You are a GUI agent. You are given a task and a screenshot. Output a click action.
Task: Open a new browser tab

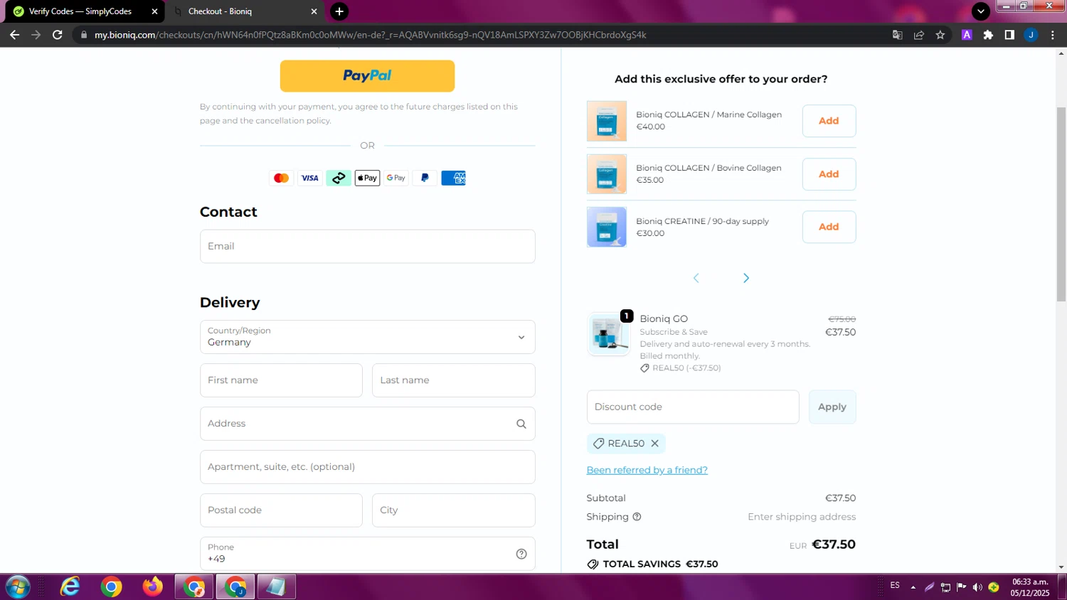339,11
